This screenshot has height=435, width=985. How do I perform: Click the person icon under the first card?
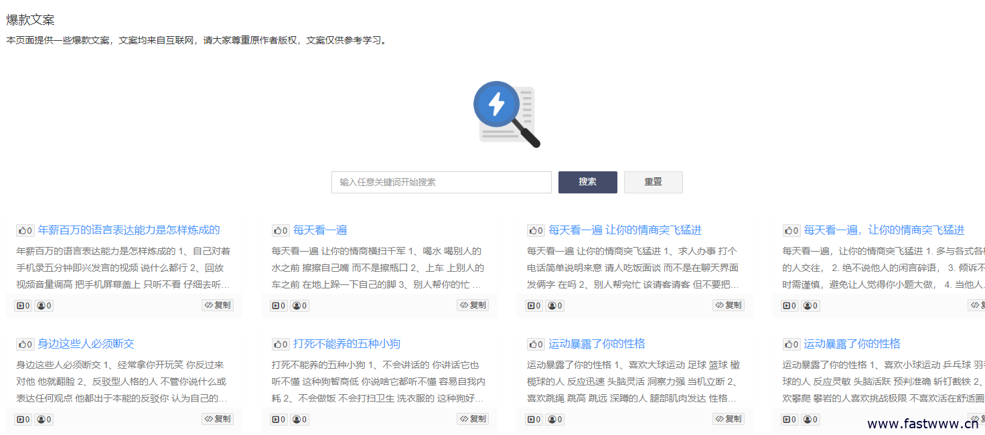(x=44, y=306)
